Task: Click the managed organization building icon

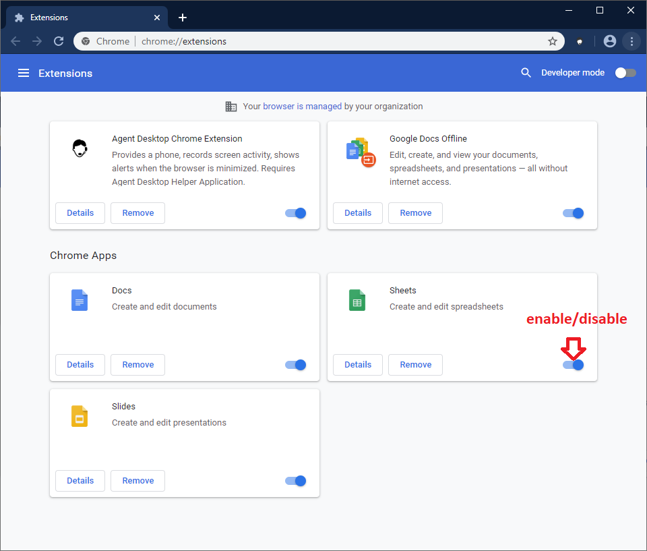Action: point(231,107)
